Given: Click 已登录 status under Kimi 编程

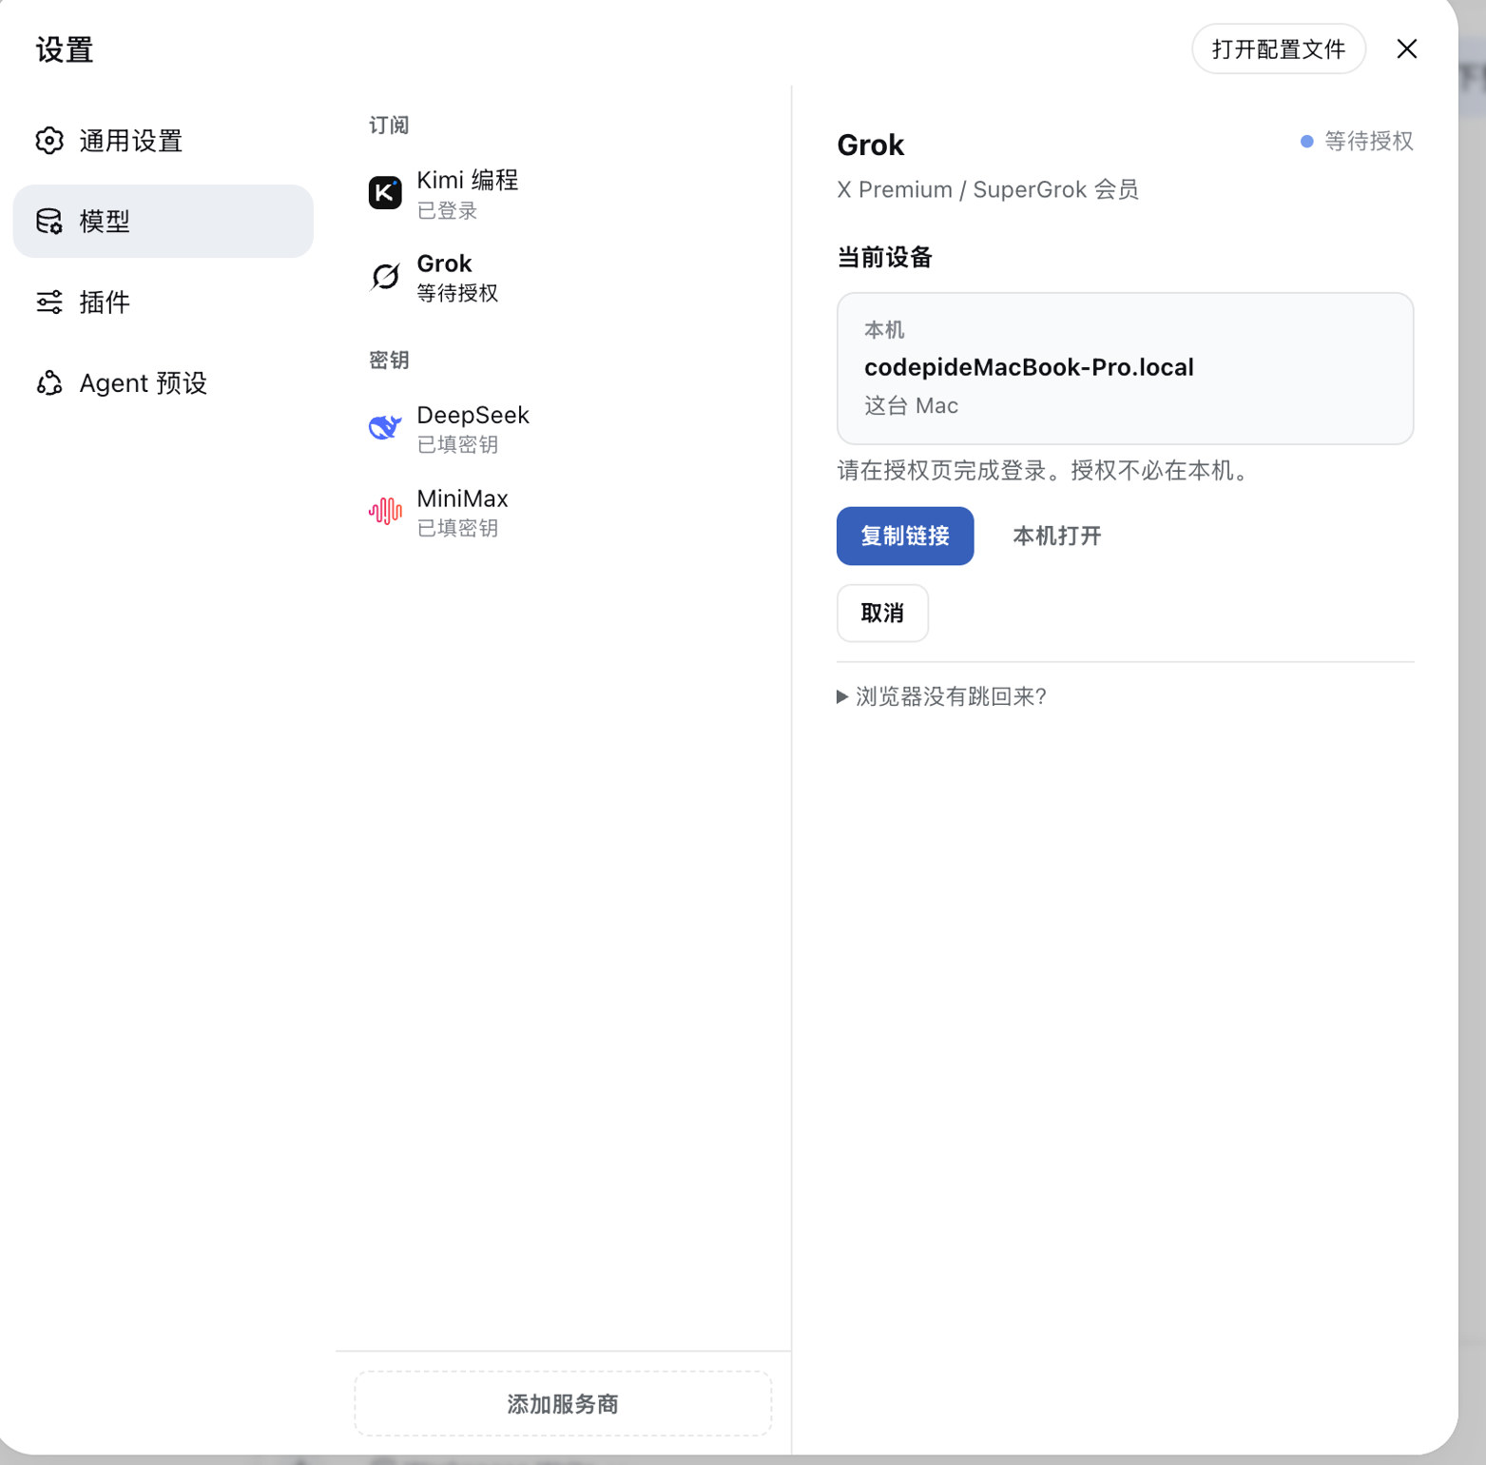Looking at the screenshot, I should (447, 210).
